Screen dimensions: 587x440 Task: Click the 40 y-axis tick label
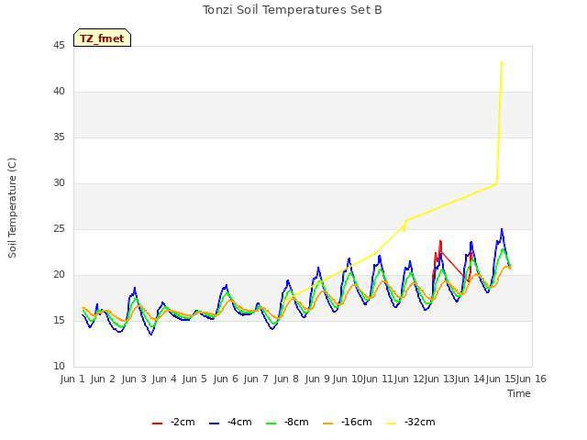(x=59, y=92)
